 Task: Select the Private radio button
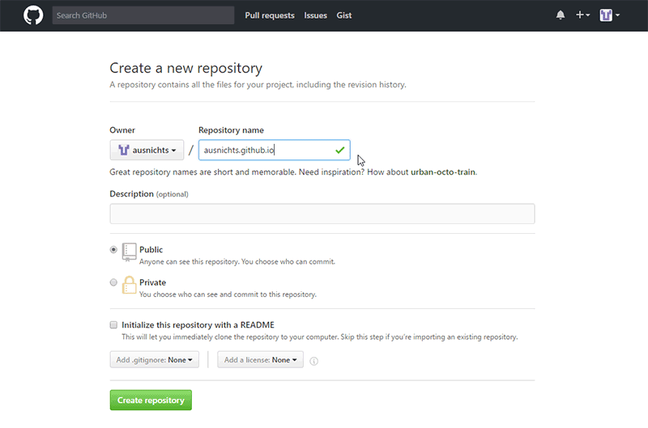pyautogui.click(x=113, y=282)
